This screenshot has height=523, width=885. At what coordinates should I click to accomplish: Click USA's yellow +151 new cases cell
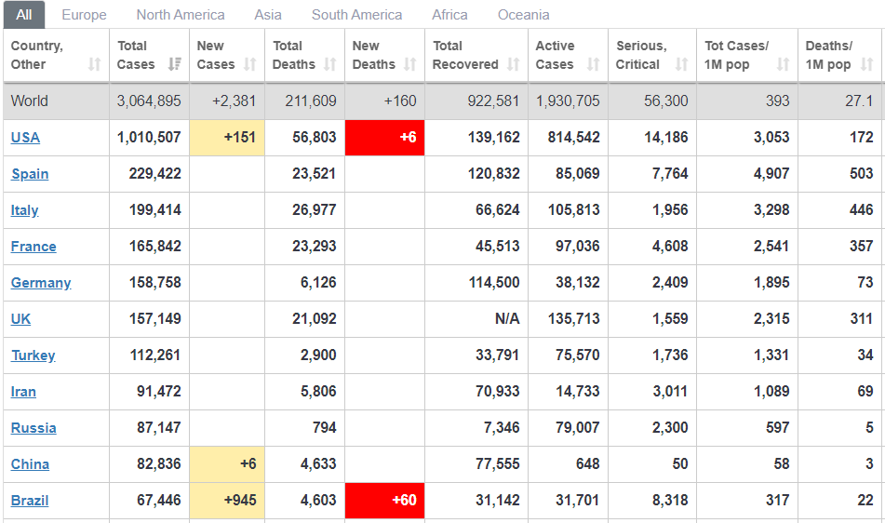coord(227,138)
